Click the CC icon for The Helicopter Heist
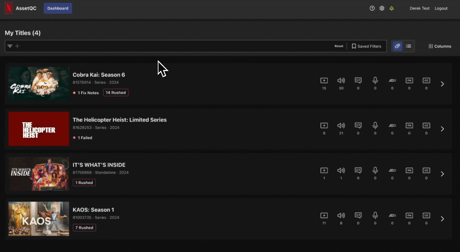Screen dimensions: 460x252 tap(426, 125)
